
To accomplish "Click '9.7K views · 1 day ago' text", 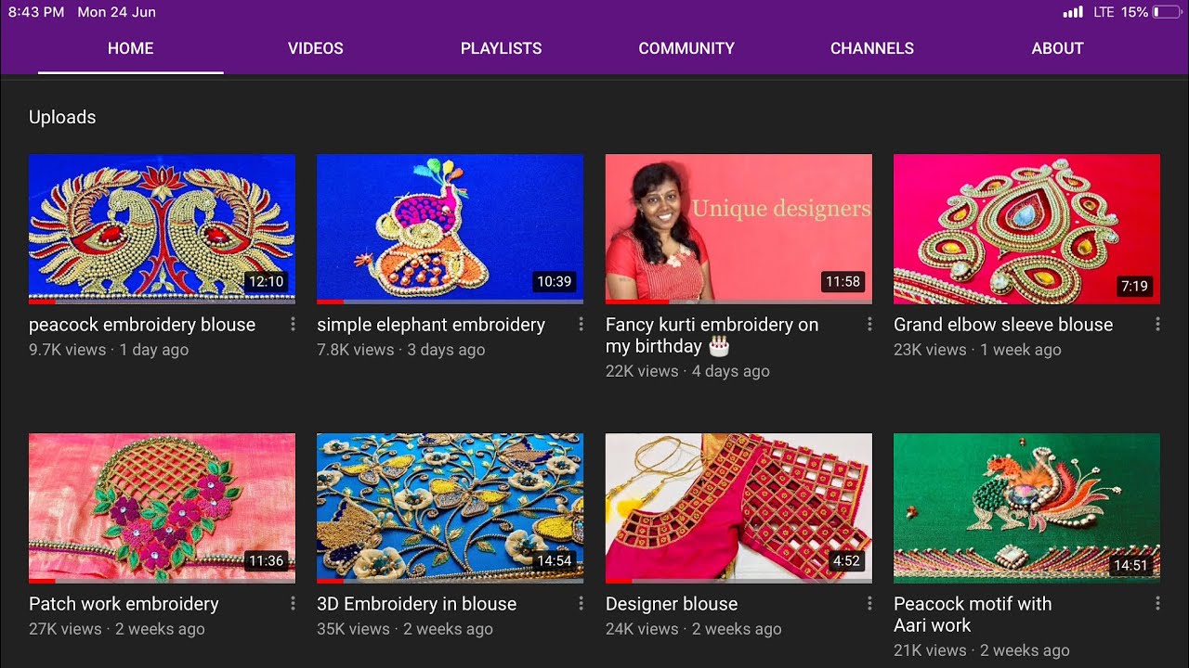I will [109, 350].
